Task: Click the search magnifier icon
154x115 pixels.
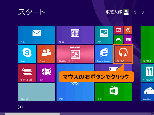Action: (x=144, y=12)
